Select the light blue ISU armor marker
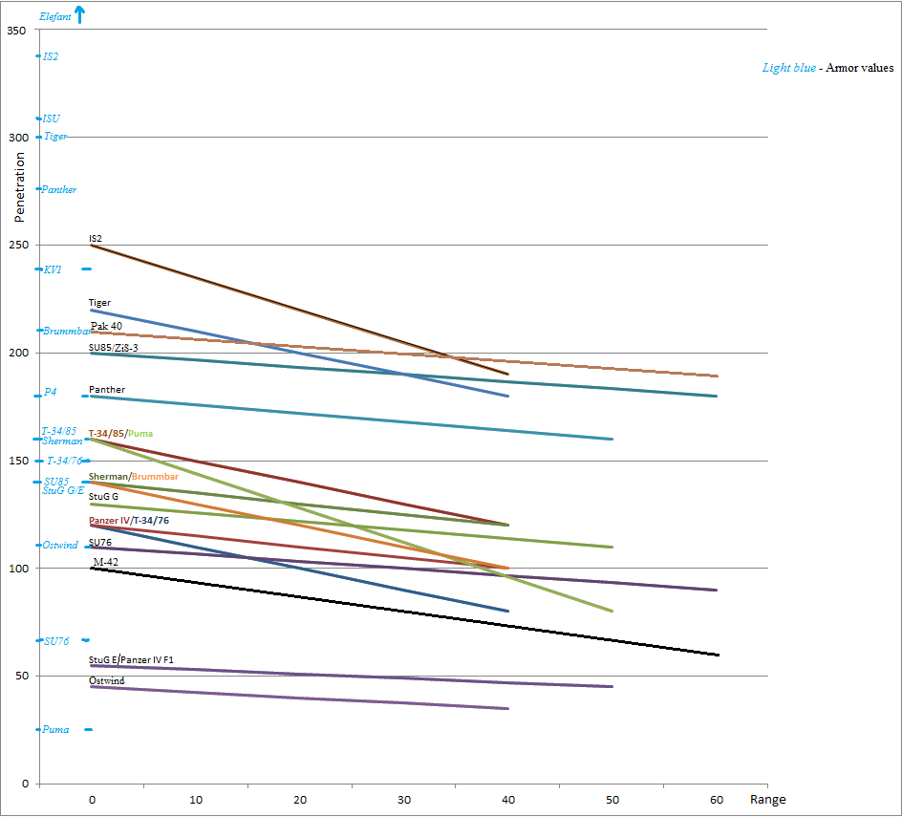The image size is (902, 817). tap(51, 118)
